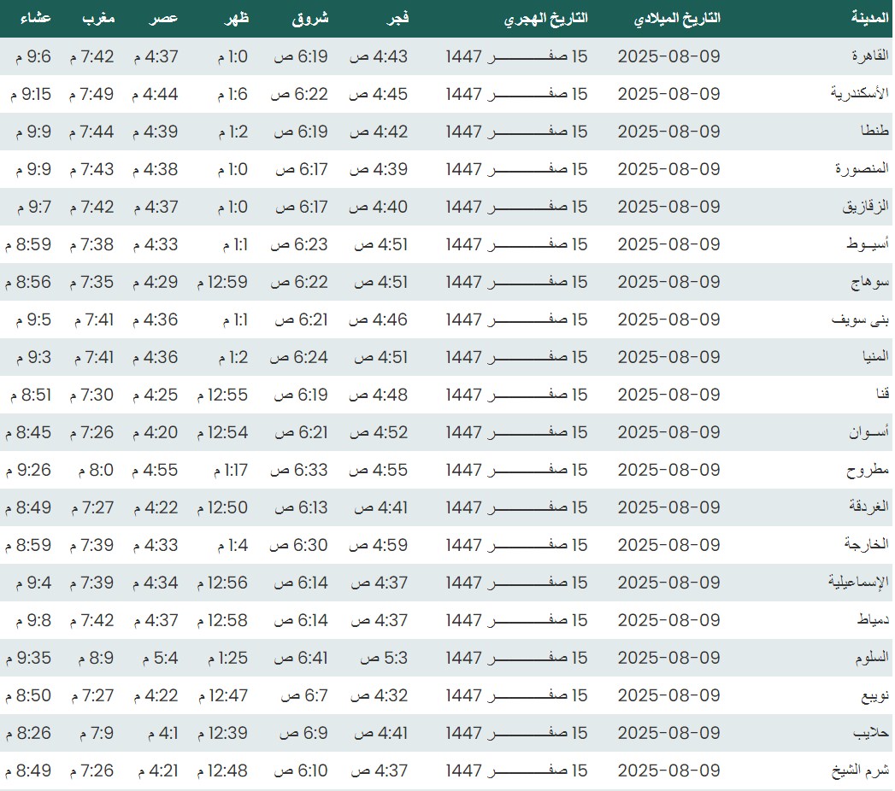Screen dimensions: 895x791
Task: Select the Hijri date in the طنطا row
Action: click(x=516, y=132)
